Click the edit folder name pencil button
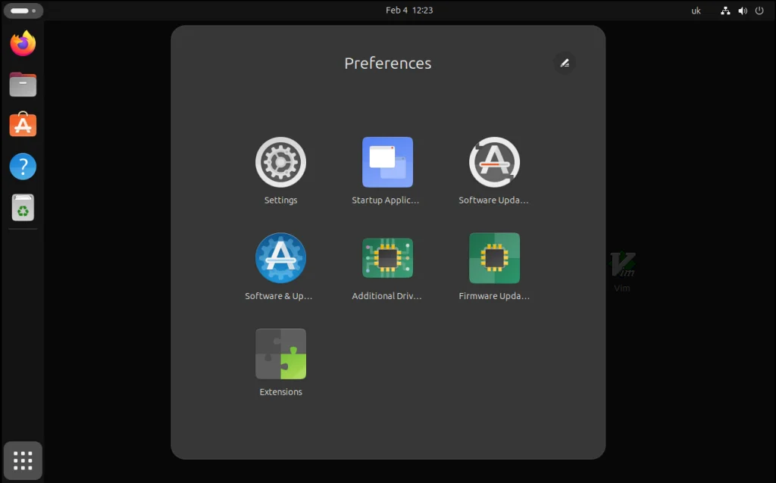This screenshot has width=776, height=483. (565, 63)
